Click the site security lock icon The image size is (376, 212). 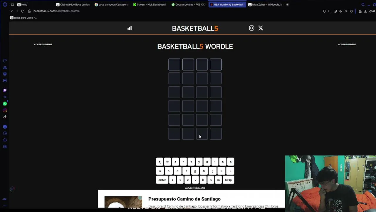point(29,11)
